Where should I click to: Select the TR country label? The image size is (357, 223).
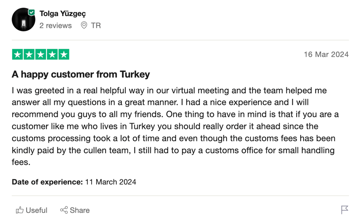96,25
